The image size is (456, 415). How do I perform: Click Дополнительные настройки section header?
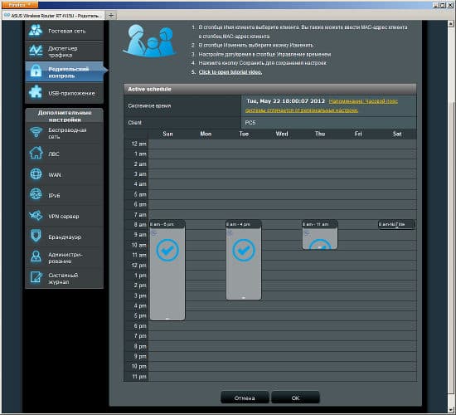point(65,116)
